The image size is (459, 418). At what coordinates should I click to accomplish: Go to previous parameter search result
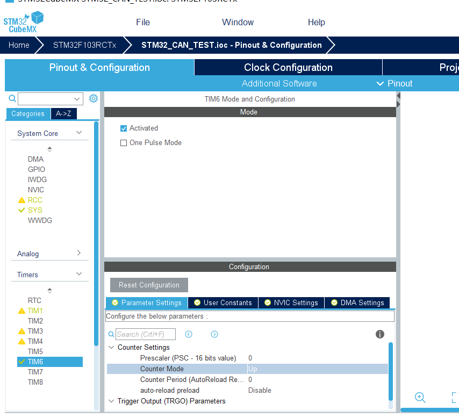point(189,334)
